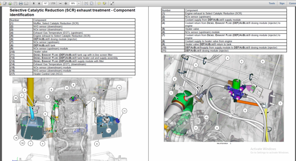This screenshot has width=296, height=161.
Task: Open the zoom level dropdown arrow
Action: [x=79, y=3]
